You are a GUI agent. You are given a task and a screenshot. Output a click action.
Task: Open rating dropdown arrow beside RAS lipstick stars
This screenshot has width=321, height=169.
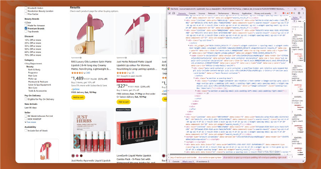tap(84, 73)
